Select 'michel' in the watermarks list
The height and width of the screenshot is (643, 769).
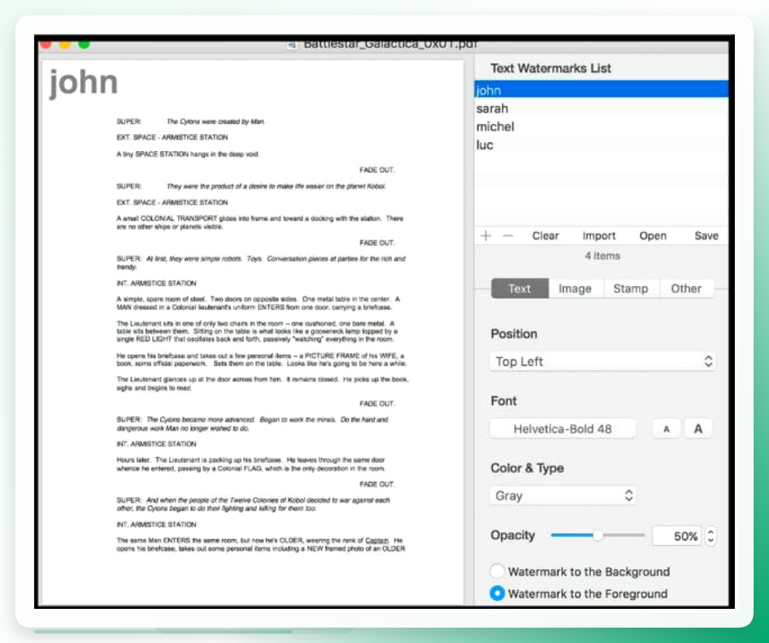tap(602, 127)
